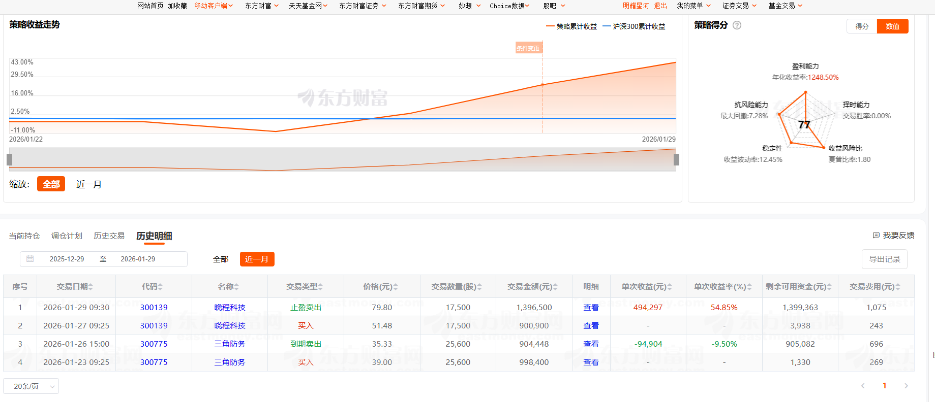The width and height of the screenshot is (935, 402).
Task: Click the right handle of the chart range slider
Action: coord(676,159)
